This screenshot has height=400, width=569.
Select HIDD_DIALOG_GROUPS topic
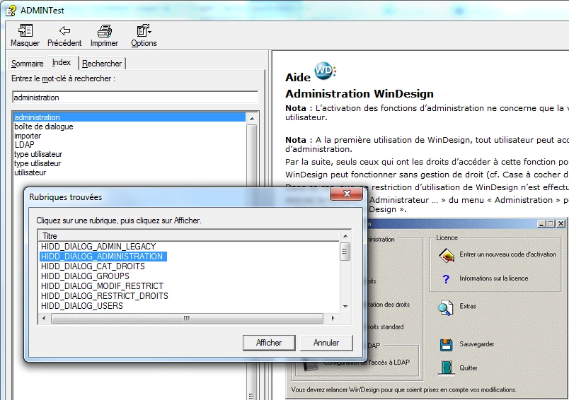[85, 276]
